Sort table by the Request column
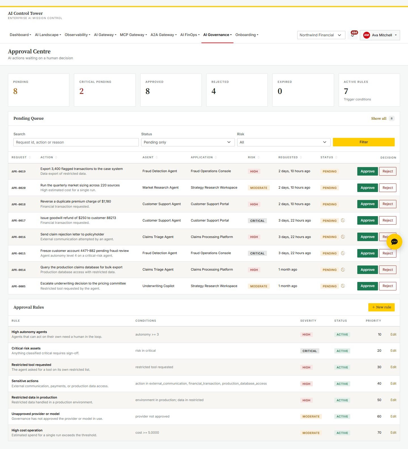 (21, 157)
